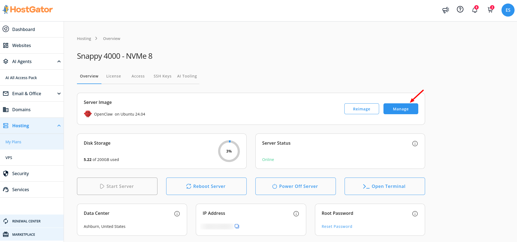Image resolution: width=517 pixels, height=242 pixels.
Task: Open the HostGator logo home link
Action: coord(27,10)
